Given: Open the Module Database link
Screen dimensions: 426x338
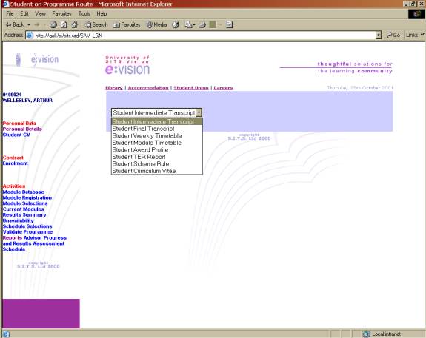Looking at the screenshot, I should (24, 192).
